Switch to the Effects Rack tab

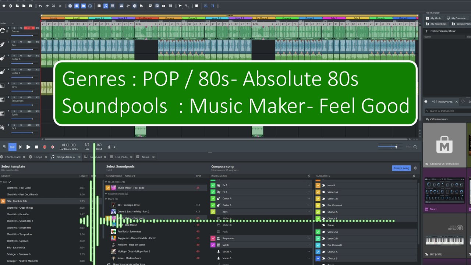[x=13, y=157]
